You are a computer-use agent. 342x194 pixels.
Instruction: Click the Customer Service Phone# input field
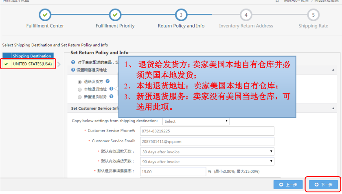pyautogui.click(x=207, y=131)
